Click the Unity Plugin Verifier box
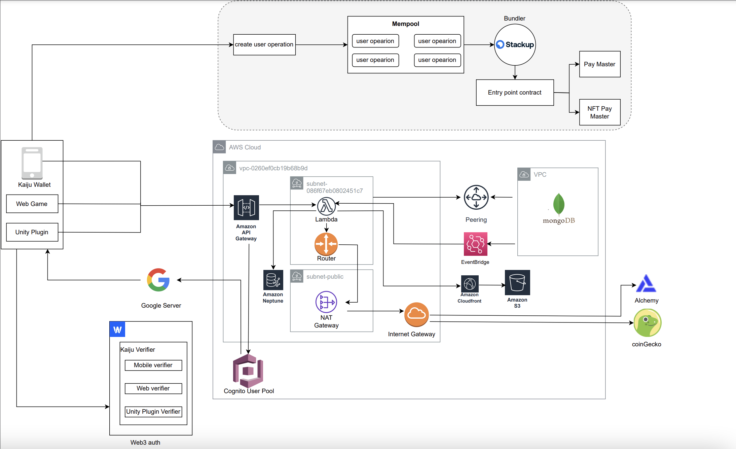Image resolution: width=736 pixels, height=449 pixels. pos(153,412)
